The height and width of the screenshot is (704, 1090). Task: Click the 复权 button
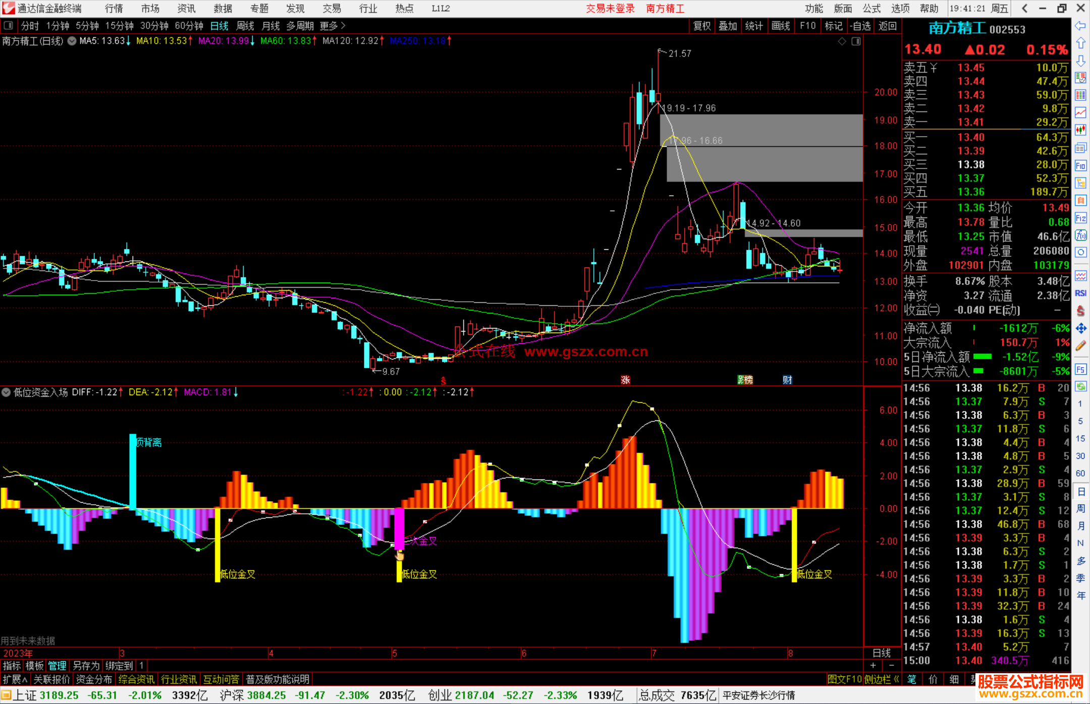(x=702, y=26)
